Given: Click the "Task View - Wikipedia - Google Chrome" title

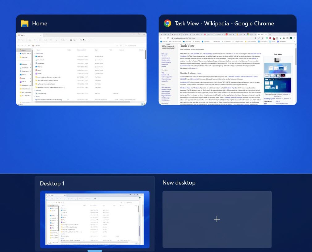Looking at the screenshot, I should tap(224, 24).
